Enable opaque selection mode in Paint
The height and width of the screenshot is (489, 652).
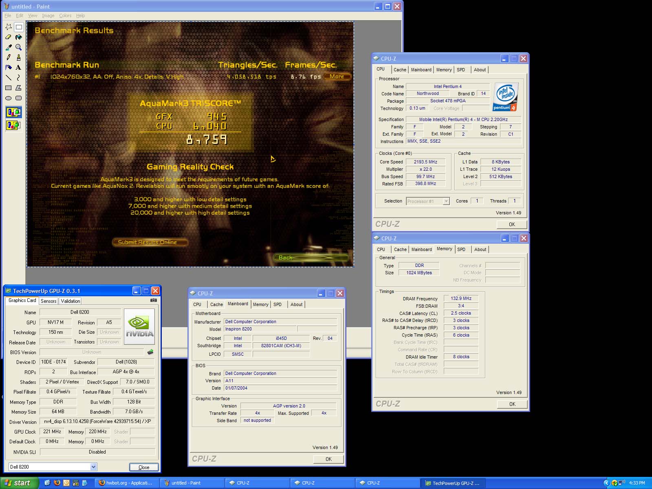pyautogui.click(x=13, y=112)
